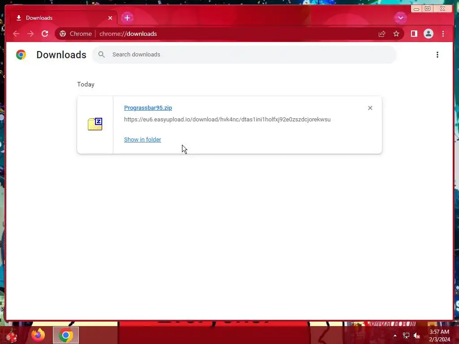The width and height of the screenshot is (459, 344).
Task: Click Show in folder link
Action: pos(143,140)
